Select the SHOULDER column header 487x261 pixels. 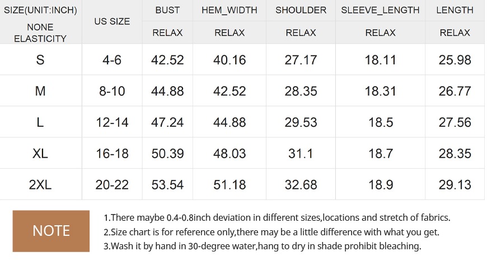click(301, 10)
